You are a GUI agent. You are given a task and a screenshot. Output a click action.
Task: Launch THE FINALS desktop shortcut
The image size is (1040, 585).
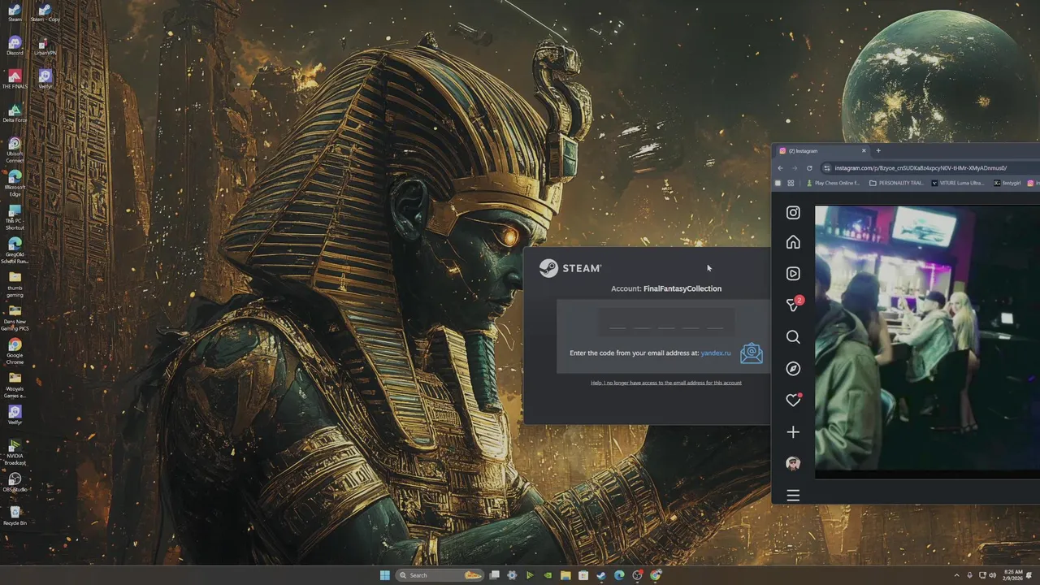[15, 79]
